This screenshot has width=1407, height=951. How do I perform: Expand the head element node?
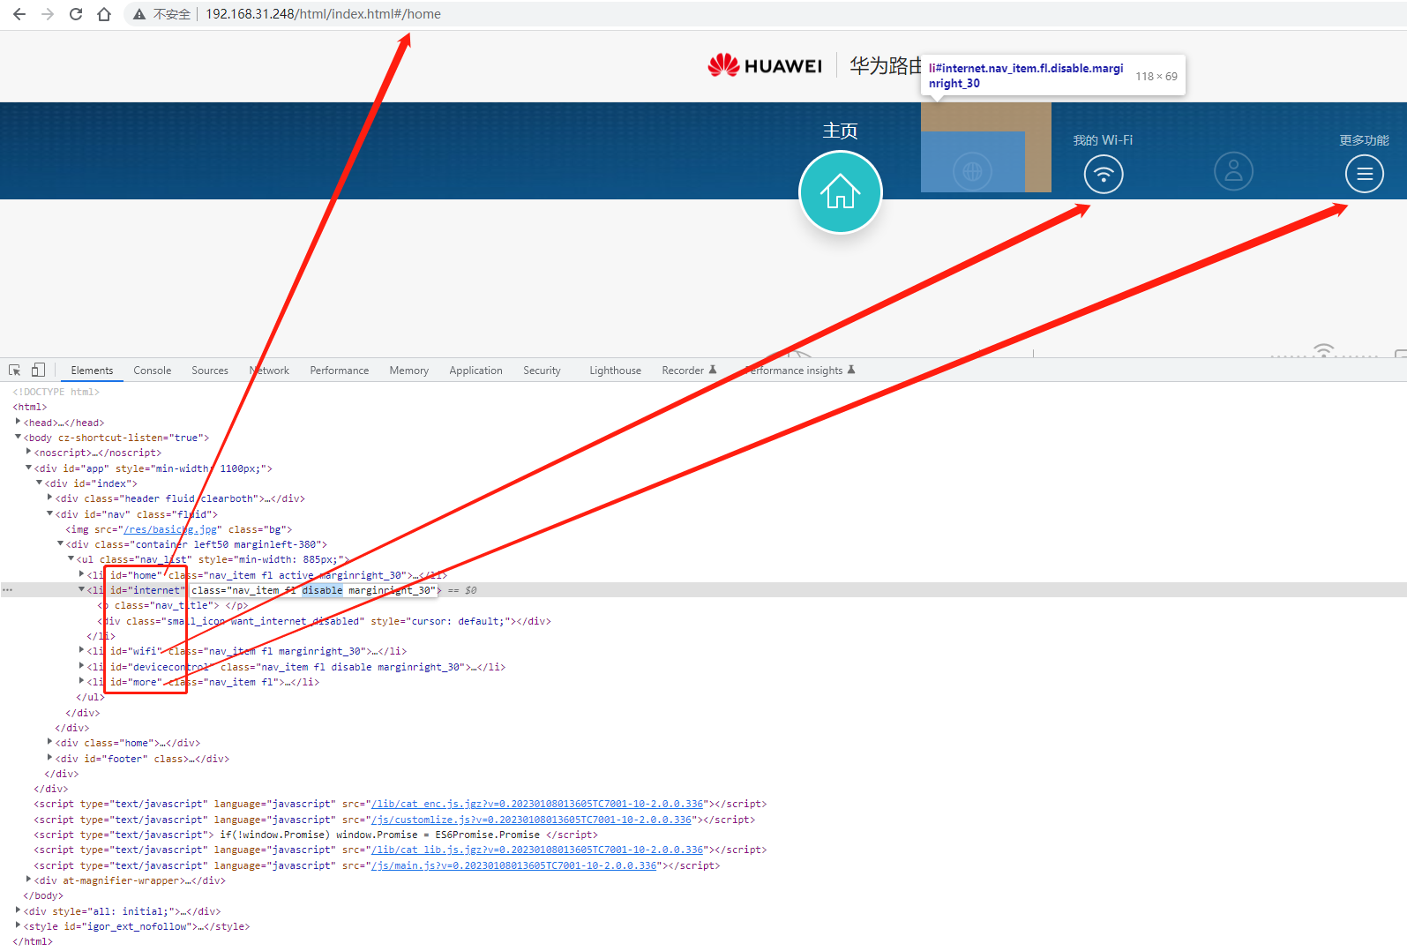19,422
